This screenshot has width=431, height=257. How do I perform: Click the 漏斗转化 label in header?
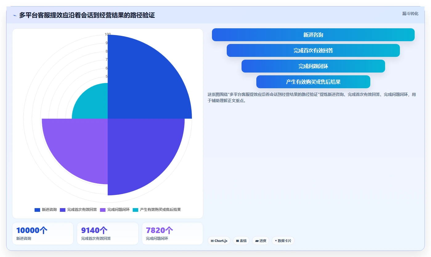[410, 14]
